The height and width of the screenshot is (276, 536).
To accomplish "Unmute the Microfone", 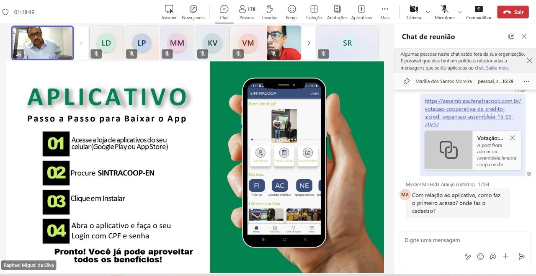I will coord(444,12).
